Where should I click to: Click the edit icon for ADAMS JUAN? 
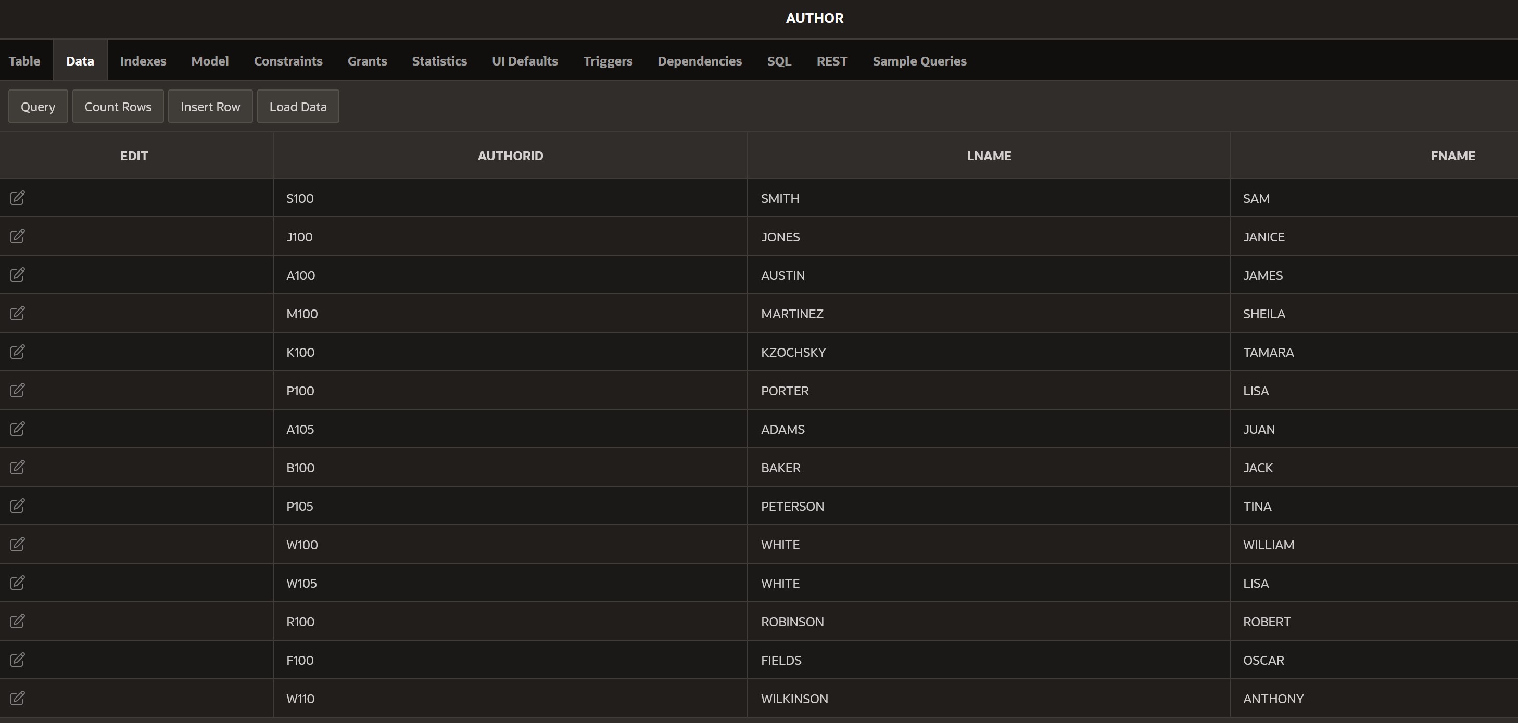tap(17, 429)
